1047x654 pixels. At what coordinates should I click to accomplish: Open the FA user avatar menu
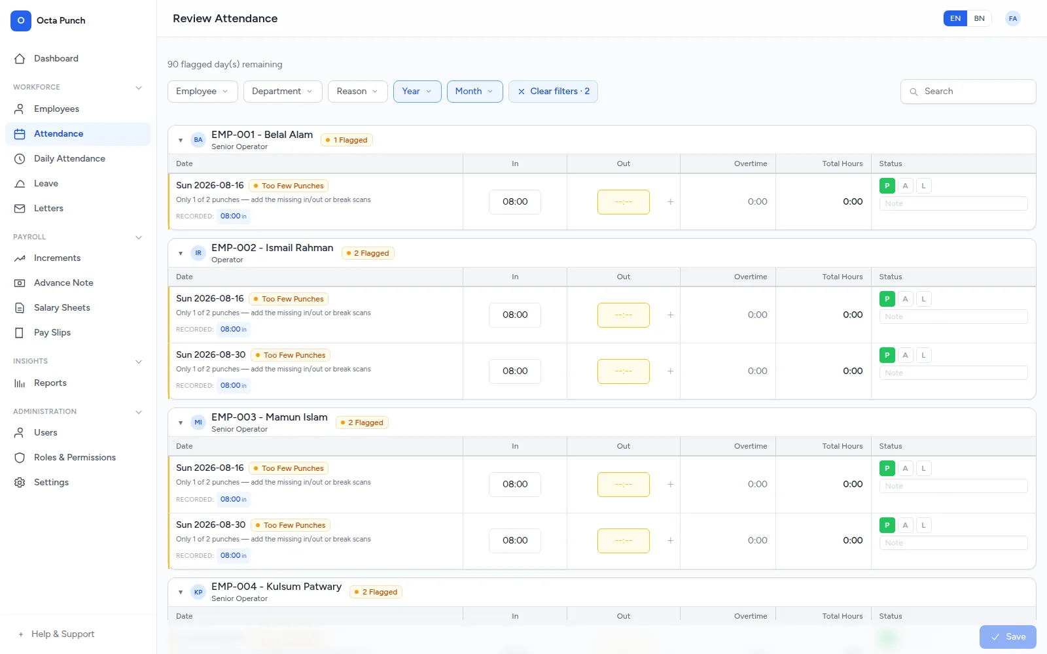(x=1013, y=18)
